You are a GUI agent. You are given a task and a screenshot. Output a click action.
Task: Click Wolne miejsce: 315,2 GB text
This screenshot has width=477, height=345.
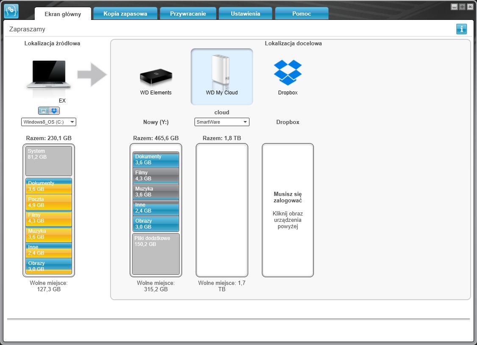156,286
